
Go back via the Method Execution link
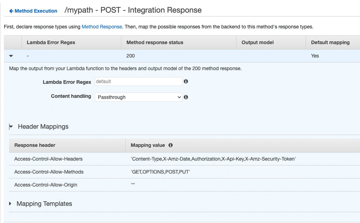[35, 11]
